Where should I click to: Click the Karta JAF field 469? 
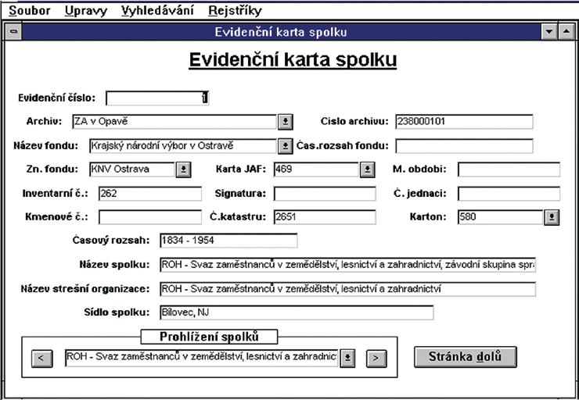pyautogui.click(x=316, y=170)
